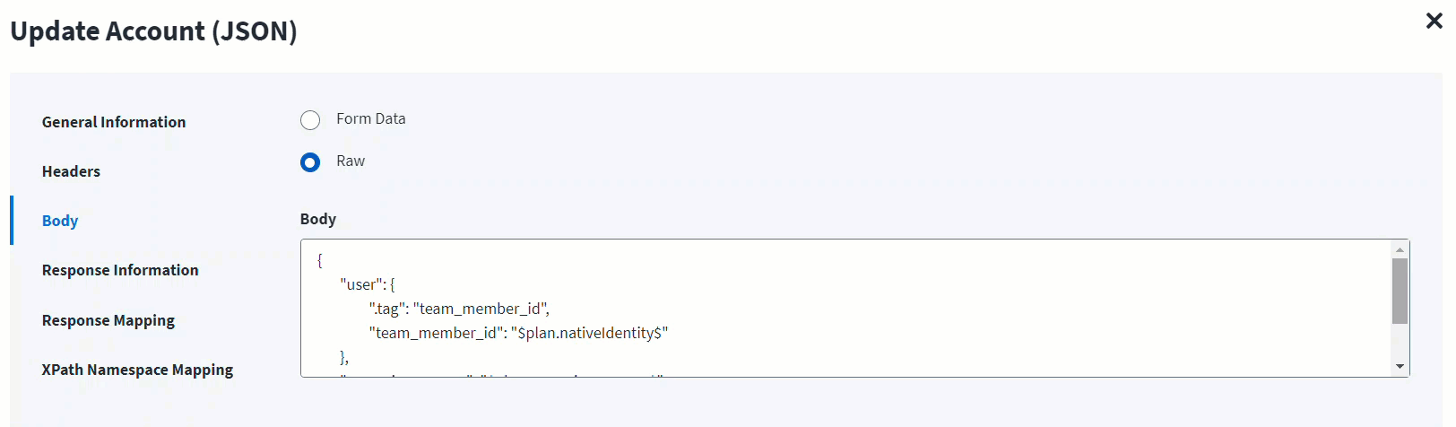Click the "user" key in the JSON body
1456x427 pixels.
[361, 284]
